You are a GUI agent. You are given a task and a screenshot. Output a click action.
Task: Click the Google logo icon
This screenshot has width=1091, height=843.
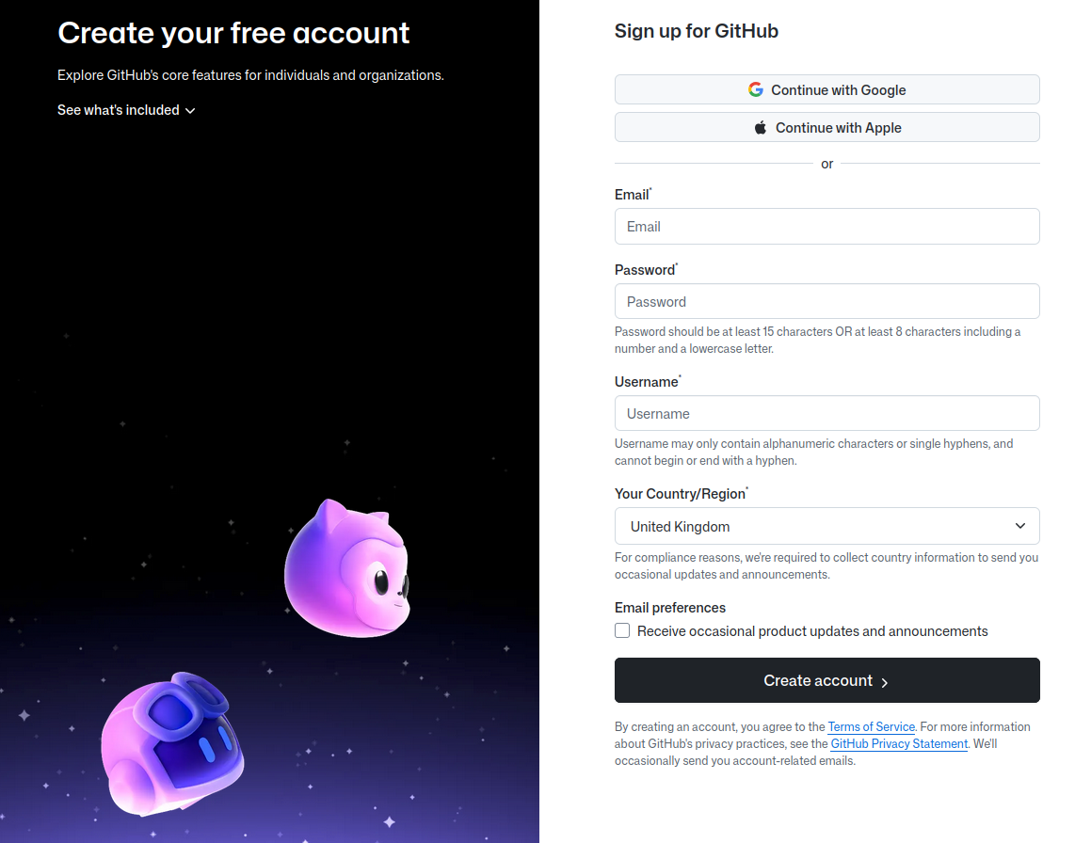(x=755, y=88)
